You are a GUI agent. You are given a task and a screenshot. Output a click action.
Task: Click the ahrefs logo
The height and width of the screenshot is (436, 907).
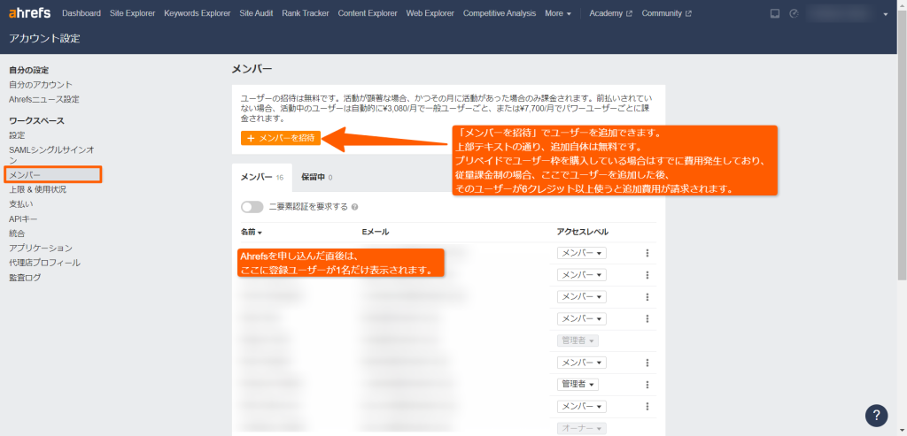pos(30,12)
